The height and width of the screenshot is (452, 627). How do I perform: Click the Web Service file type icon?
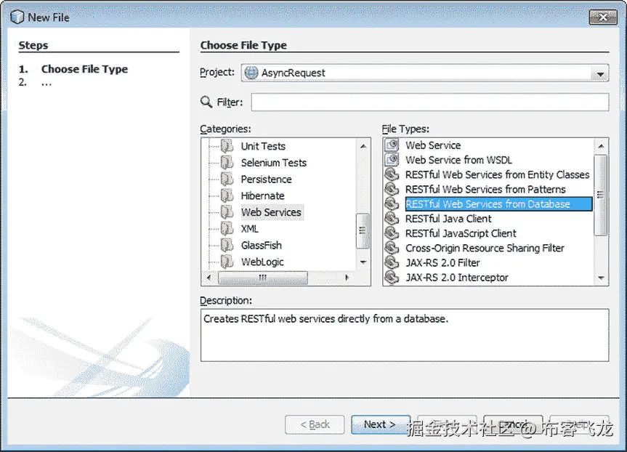click(392, 145)
